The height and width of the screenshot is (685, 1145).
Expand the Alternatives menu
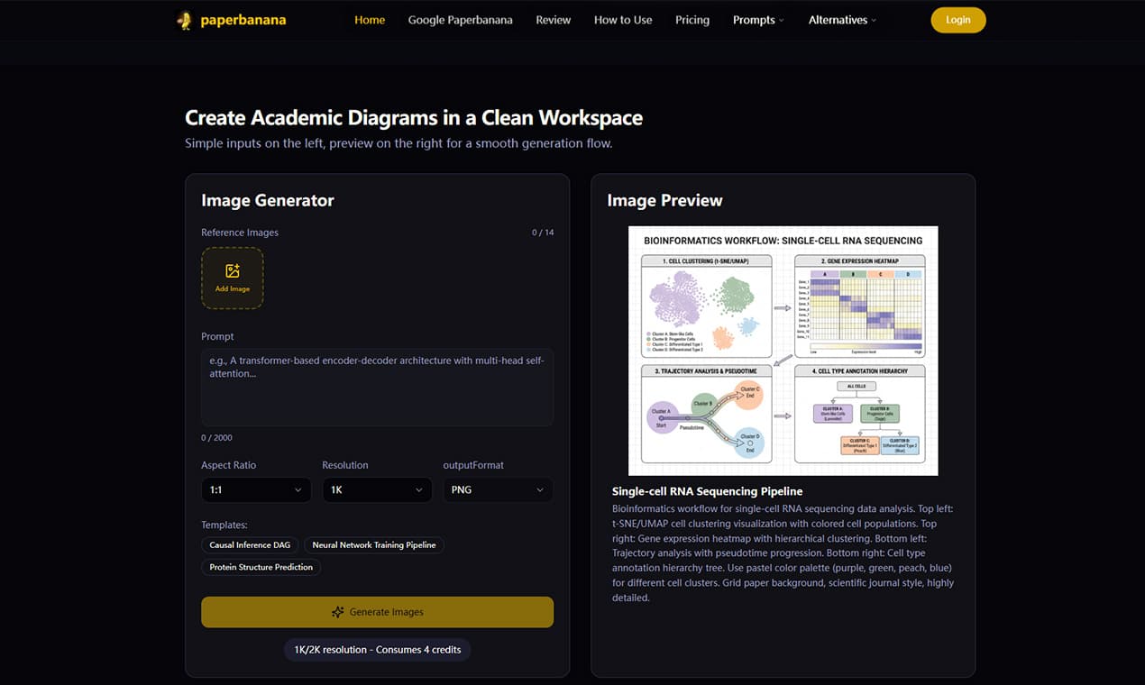842,20
